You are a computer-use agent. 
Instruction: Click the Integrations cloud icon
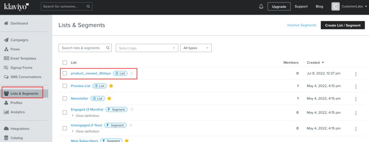pos(6,129)
